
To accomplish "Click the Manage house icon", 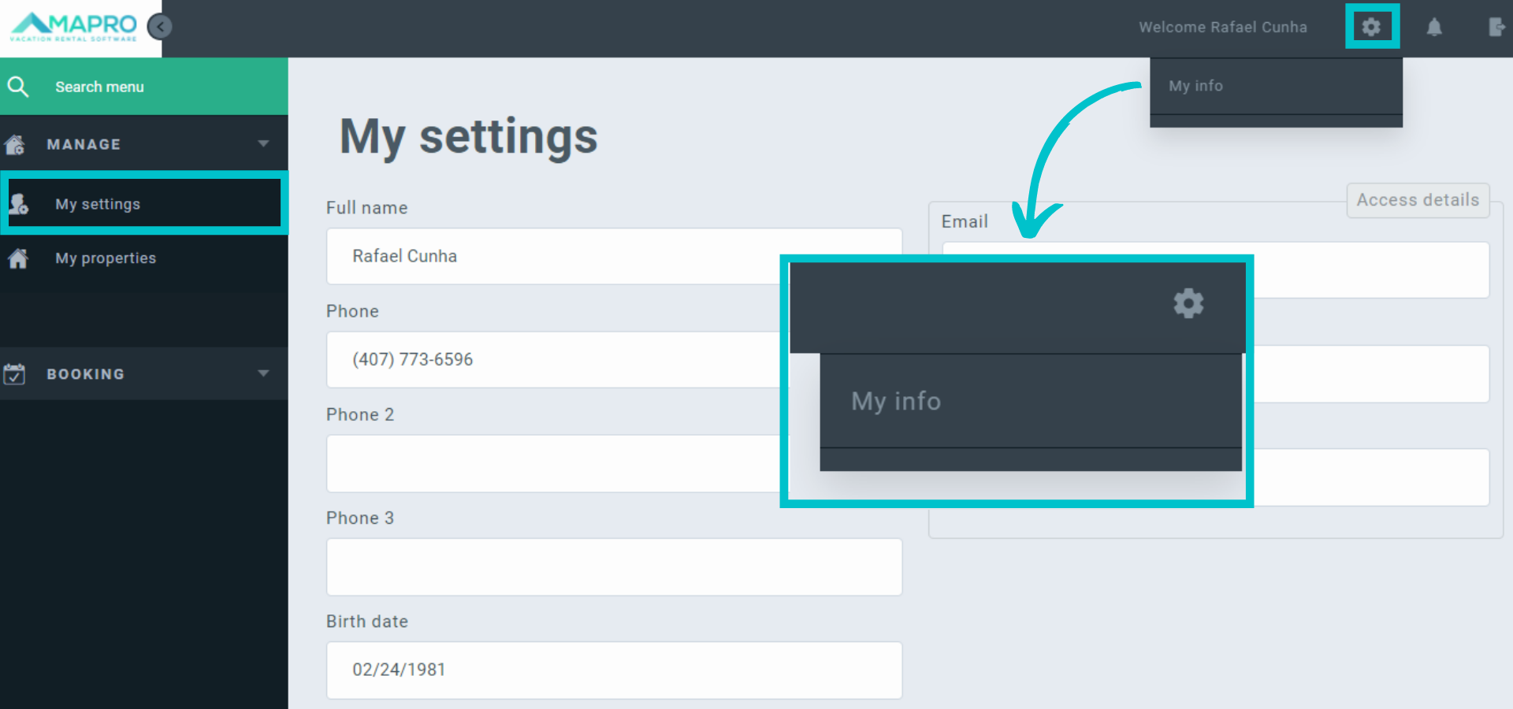I will tap(15, 144).
